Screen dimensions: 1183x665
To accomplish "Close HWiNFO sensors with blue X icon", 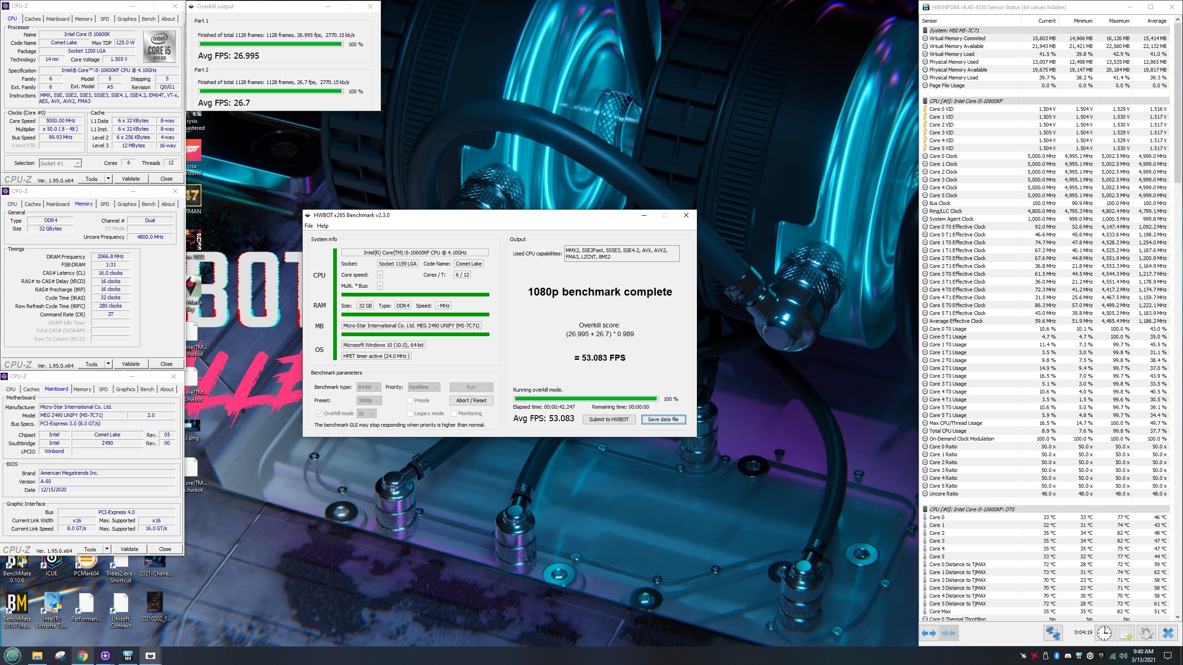I will click(x=1168, y=633).
